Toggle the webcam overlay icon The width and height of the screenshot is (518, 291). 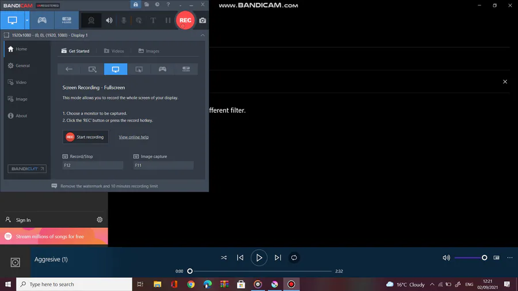(x=91, y=20)
